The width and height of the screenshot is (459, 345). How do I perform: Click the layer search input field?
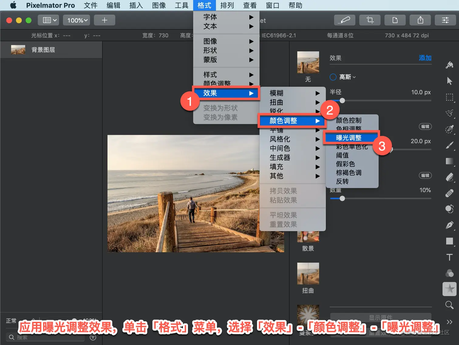(46, 337)
